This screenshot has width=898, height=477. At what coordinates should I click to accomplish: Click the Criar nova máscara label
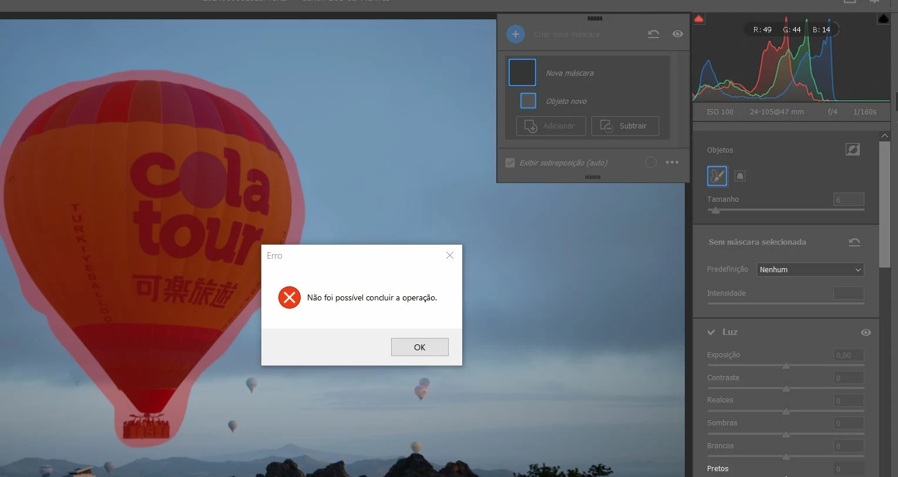(x=567, y=35)
